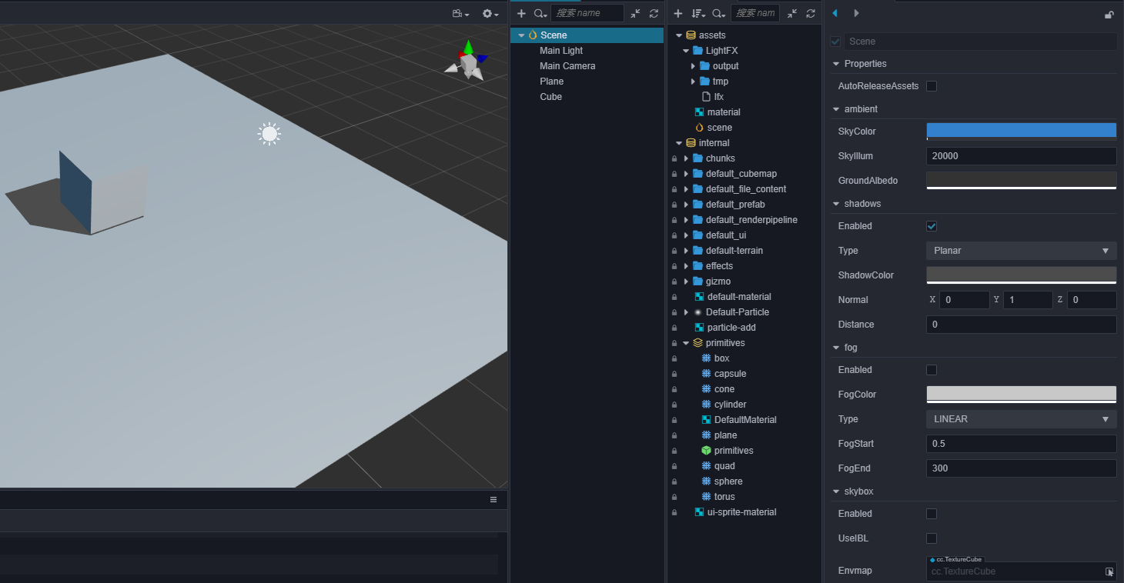Go back with the inspector left arrow

(x=835, y=13)
